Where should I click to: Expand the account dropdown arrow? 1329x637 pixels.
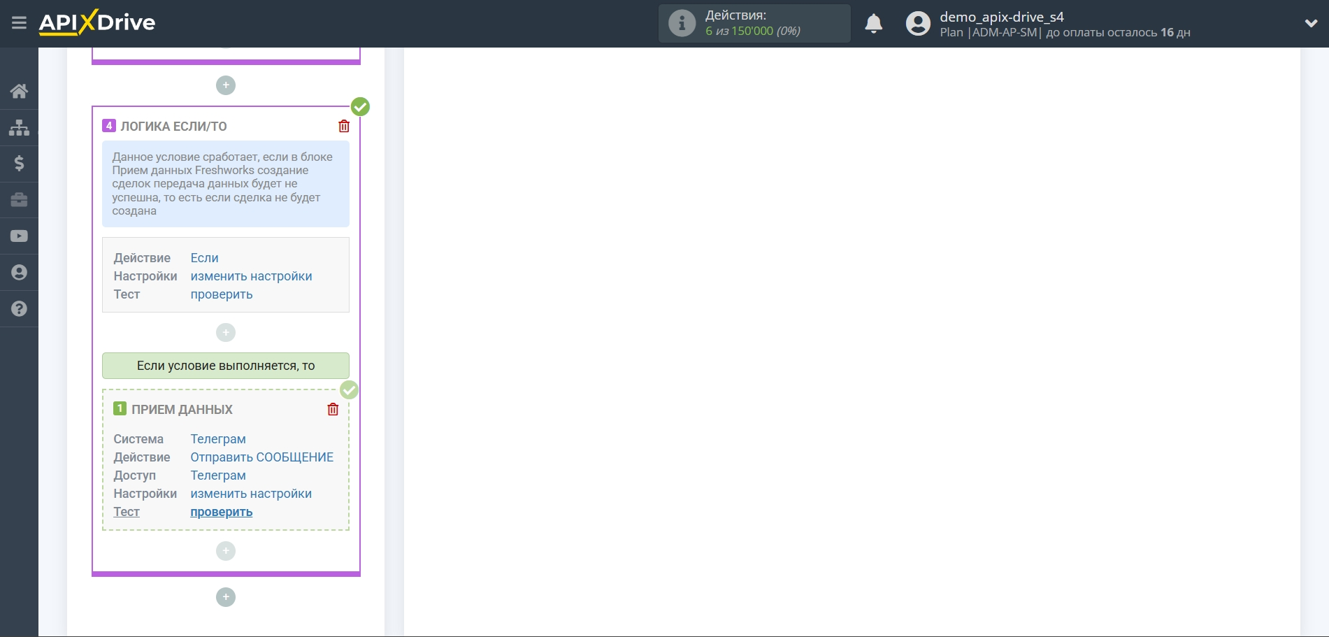coord(1311,24)
